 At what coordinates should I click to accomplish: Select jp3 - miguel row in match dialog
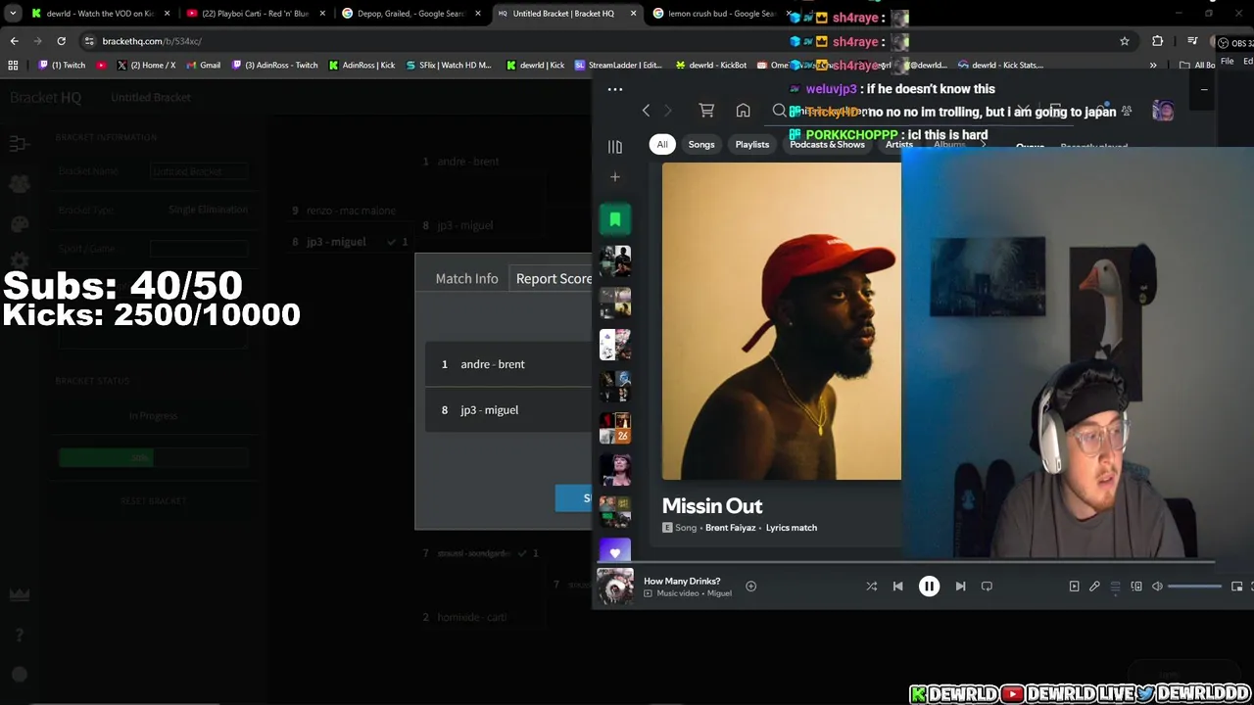[508, 410]
